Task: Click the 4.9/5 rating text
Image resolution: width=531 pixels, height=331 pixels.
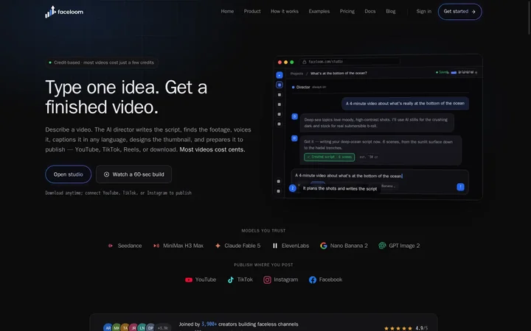Action: tap(422, 328)
